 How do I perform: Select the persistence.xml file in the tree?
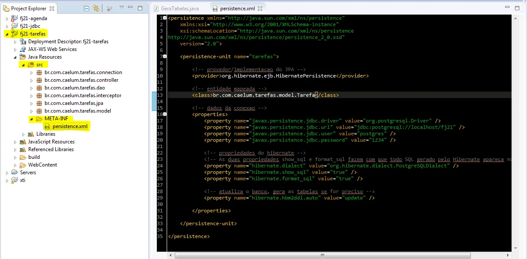70,126
